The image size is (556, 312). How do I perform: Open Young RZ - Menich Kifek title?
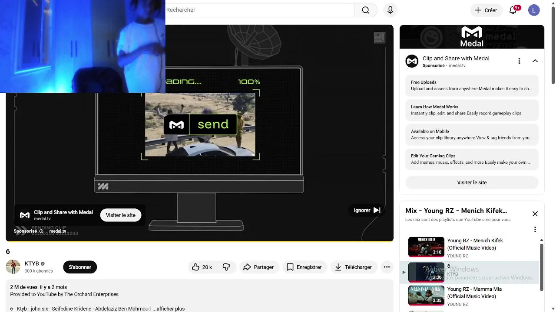tap(475, 244)
